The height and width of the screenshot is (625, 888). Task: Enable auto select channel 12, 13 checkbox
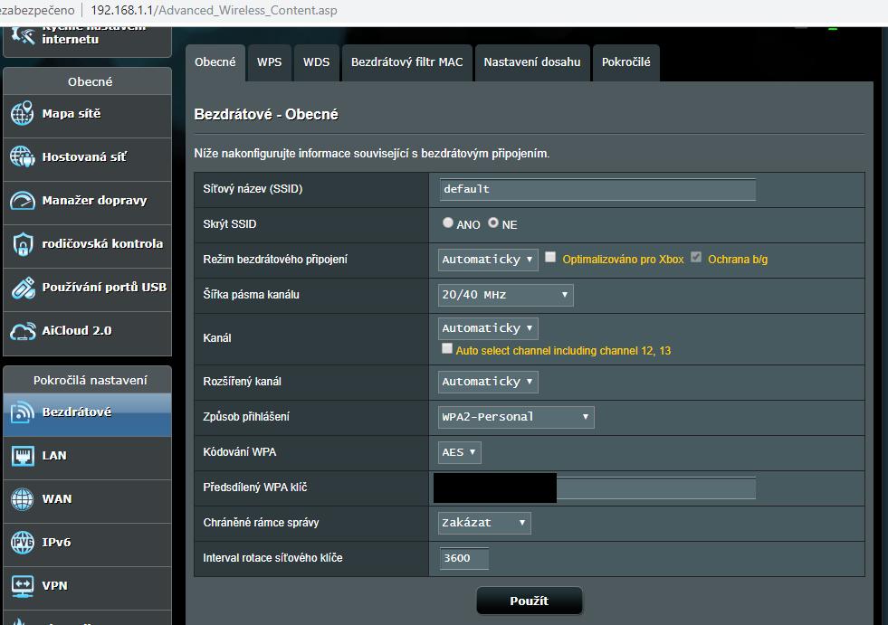pyautogui.click(x=447, y=349)
